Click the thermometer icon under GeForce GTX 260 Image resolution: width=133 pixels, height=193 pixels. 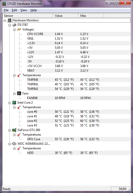(19, 135)
